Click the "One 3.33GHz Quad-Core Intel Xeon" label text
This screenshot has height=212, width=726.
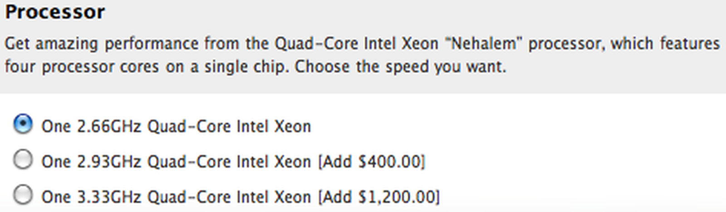click(176, 197)
